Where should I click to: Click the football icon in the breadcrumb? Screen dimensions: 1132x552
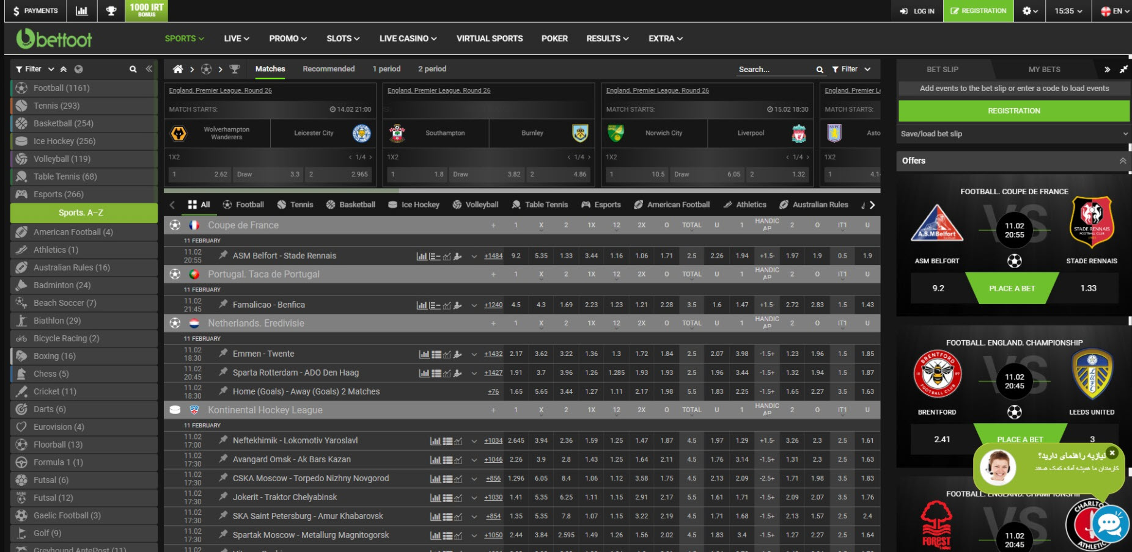pos(207,69)
